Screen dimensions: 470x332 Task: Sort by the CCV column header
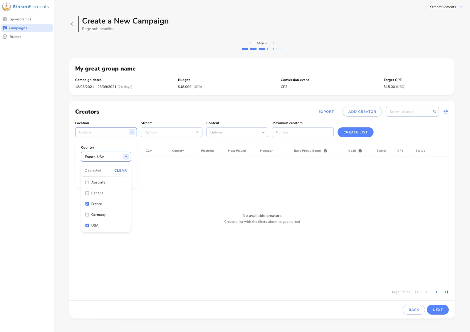[x=149, y=151]
